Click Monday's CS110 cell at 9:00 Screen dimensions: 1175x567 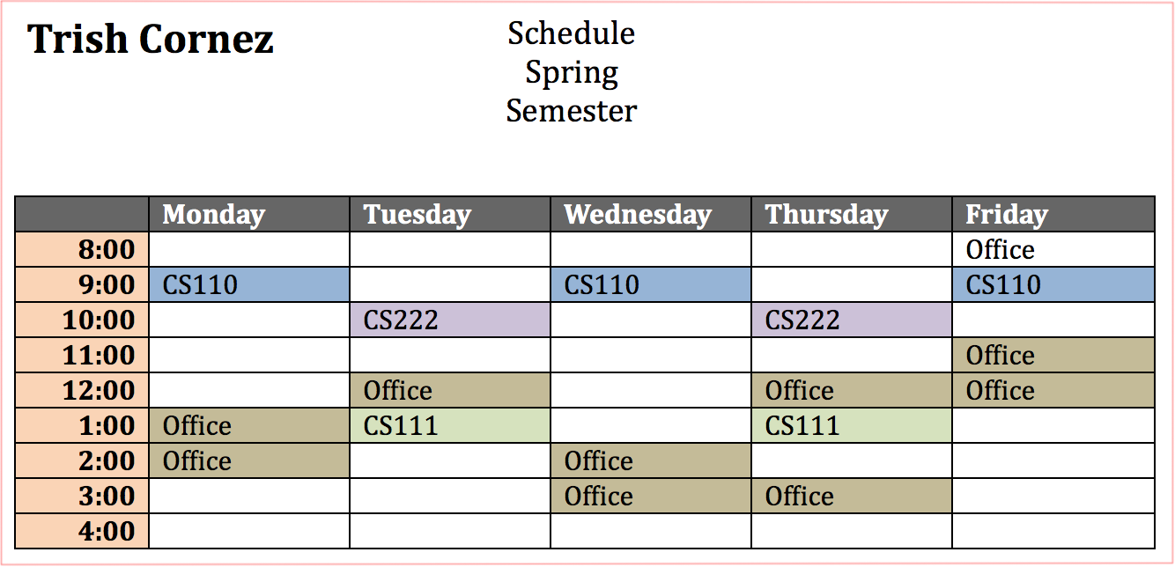[x=248, y=285]
